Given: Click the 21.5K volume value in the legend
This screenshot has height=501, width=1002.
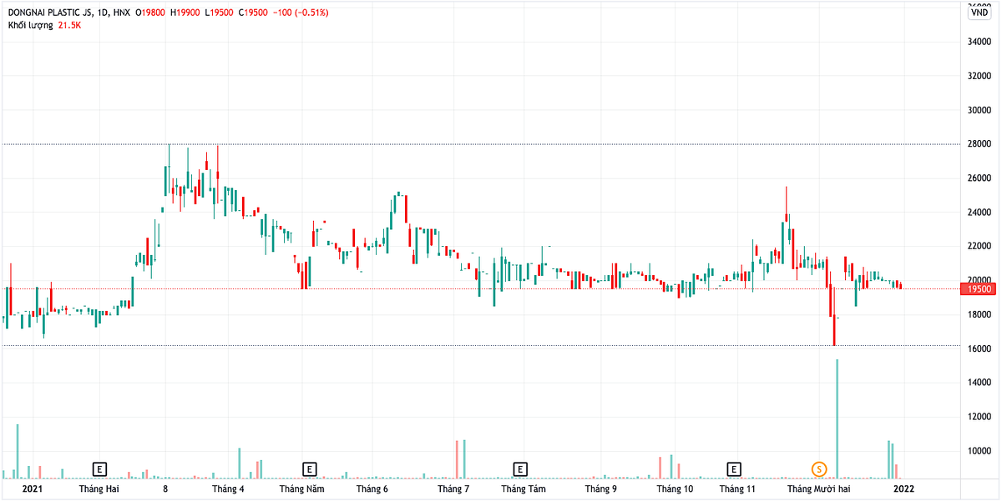Looking at the screenshot, I should tap(69, 26).
